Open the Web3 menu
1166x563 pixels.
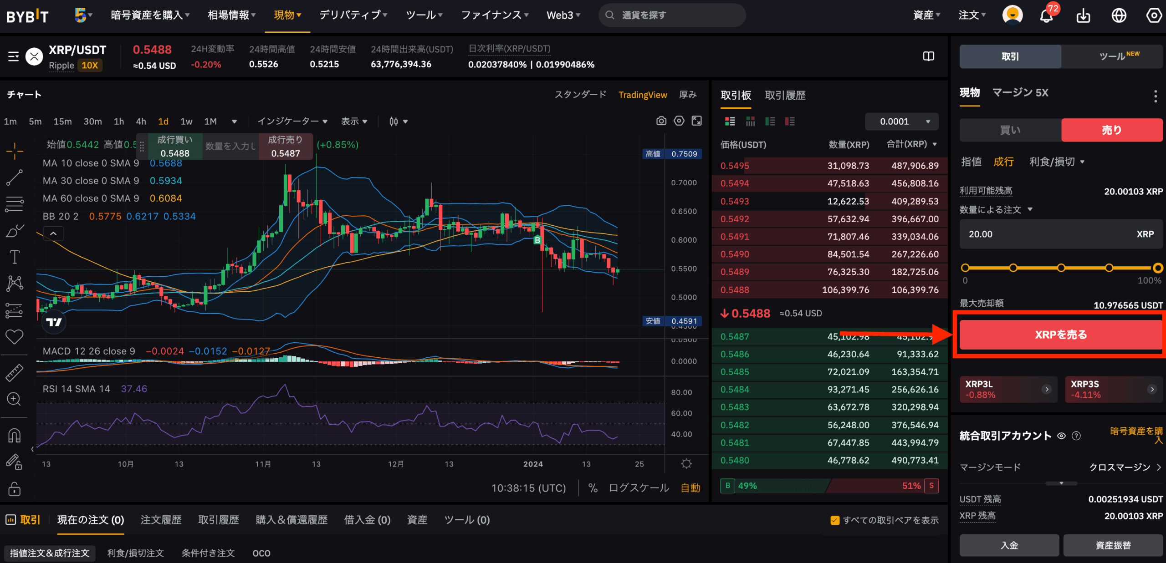(563, 15)
